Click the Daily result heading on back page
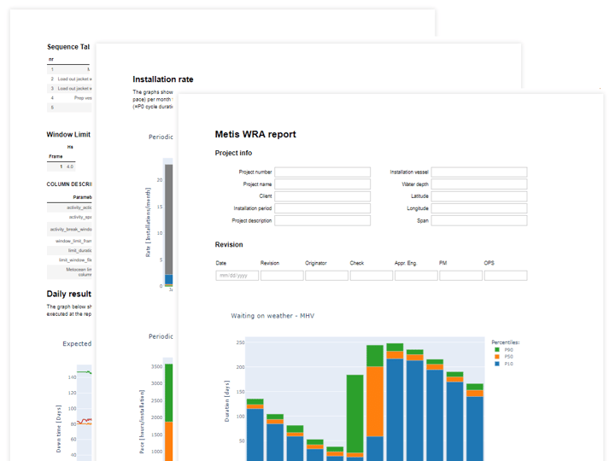The width and height of the screenshot is (615, 461). pyautogui.click(x=68, y=294)
